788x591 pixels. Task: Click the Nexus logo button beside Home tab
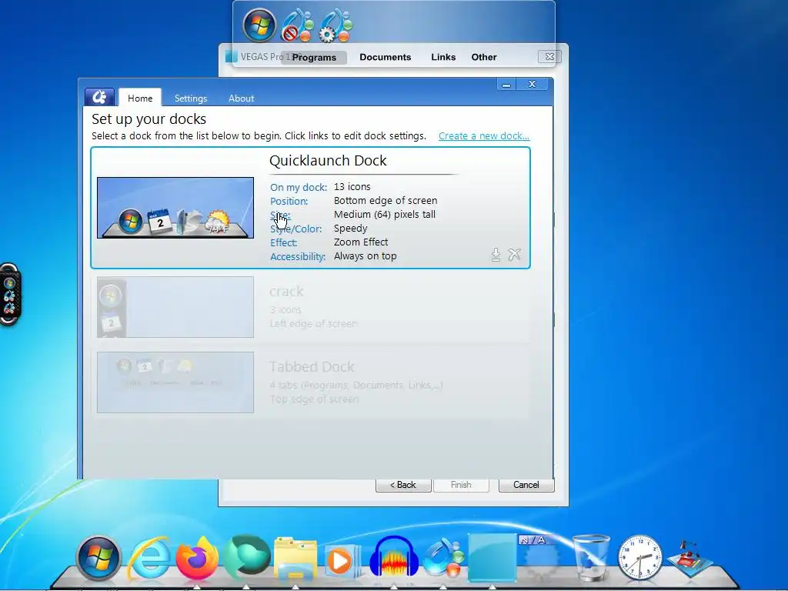(x=99, y=97)
